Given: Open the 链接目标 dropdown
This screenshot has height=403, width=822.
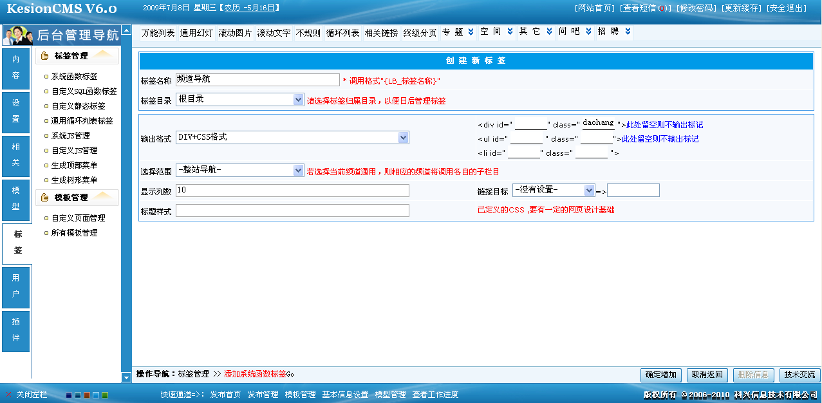Looking at the screenshot, I should [588, 191].
